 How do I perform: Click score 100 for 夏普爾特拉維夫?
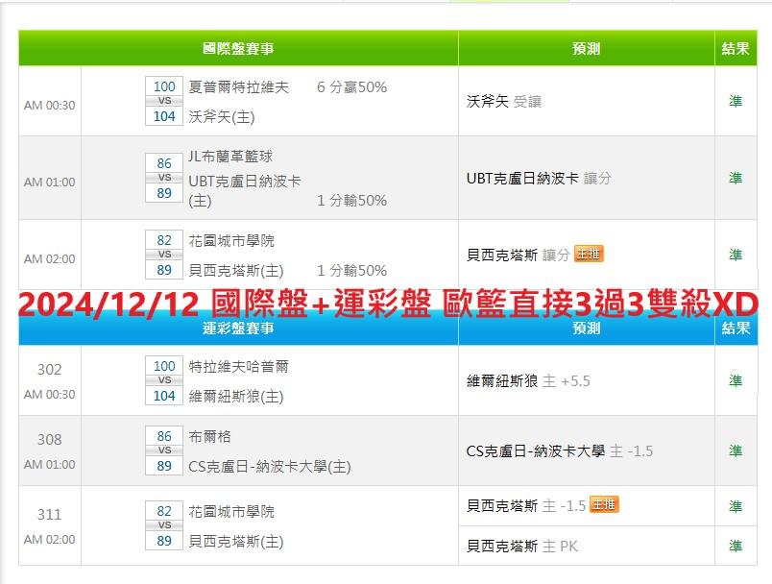click(x=164, y=86)
